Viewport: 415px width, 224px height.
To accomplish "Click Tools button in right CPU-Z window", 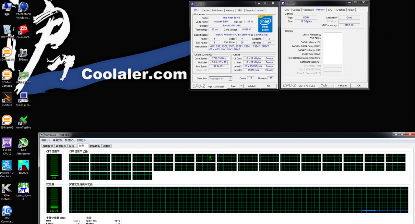I will coord(324,86).
